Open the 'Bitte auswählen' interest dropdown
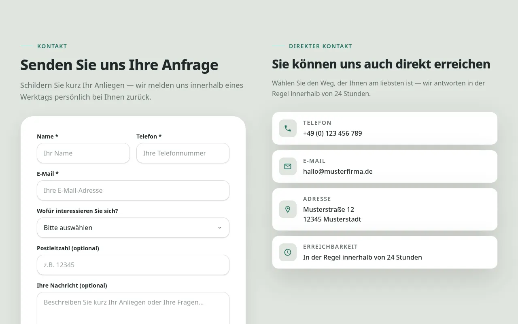 133,228
